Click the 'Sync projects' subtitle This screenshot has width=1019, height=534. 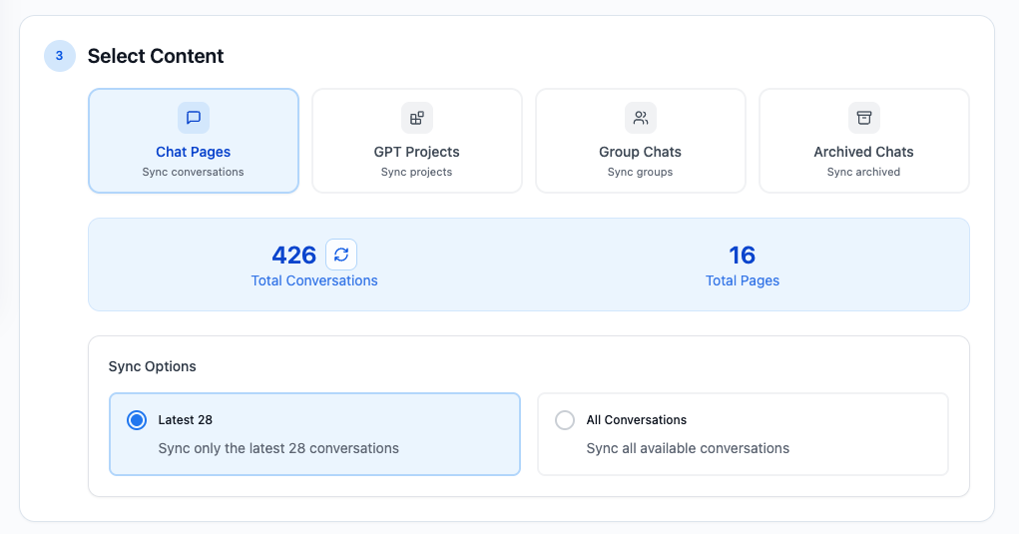coord(416,172)
